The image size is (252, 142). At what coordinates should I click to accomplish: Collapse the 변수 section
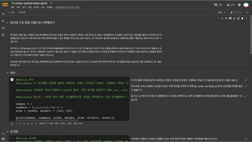click(x=8, y=73)
